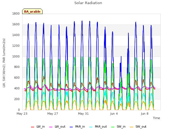This screenshot has height=132, width=177.
Task: Click the BA_arable annotation label
Action: pyautogui.click(x=32, y=12)
